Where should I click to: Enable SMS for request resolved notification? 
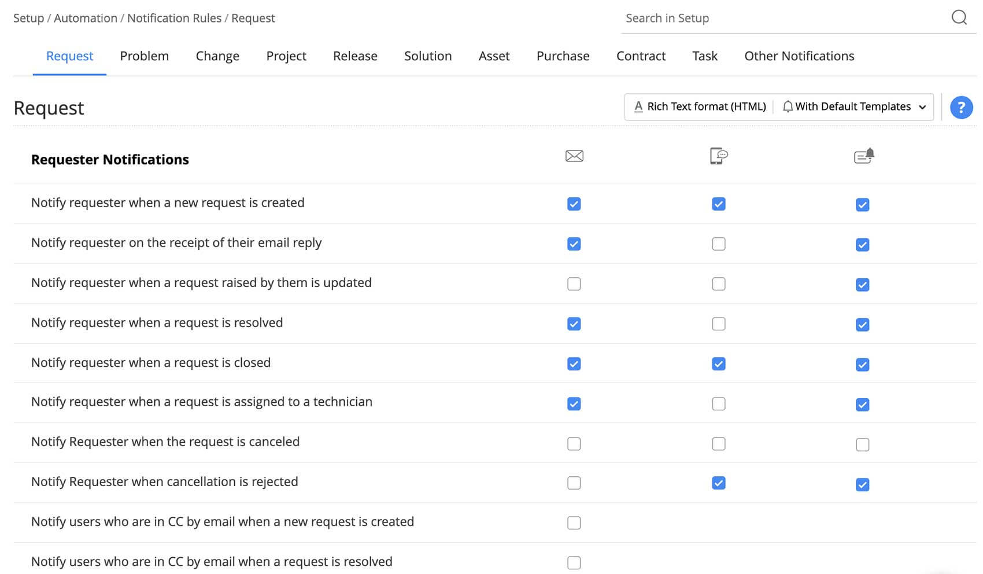point(719,324)
